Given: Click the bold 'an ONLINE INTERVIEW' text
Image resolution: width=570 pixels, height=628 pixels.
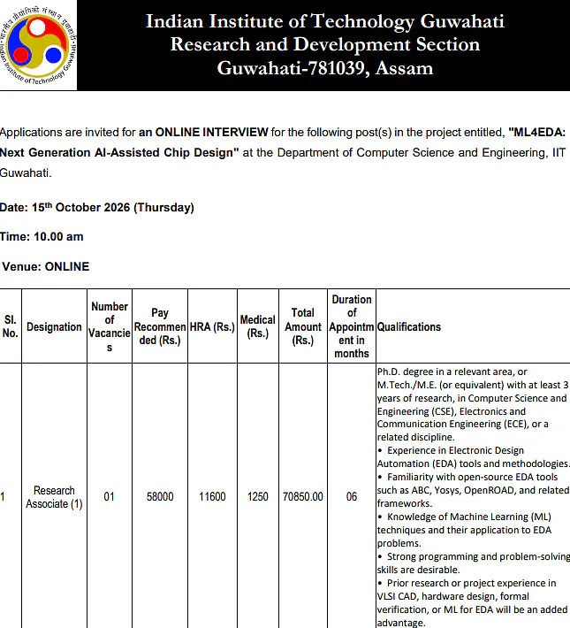Looking at the screenshot, I should pyautogui.click(x=203, y=132).
